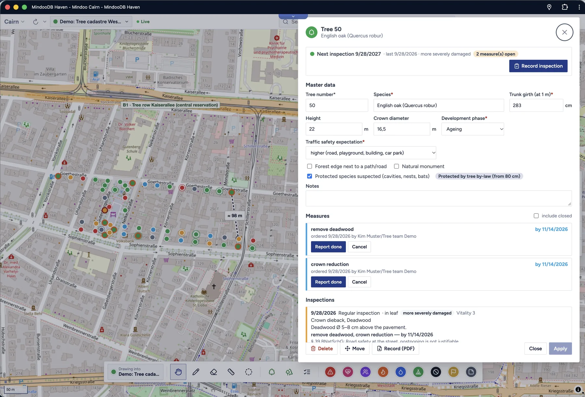This screenshot has height=397, width=585.
Task: Choose the blue water drop marker
Action: pyautogui.click(x=400, y=372)
